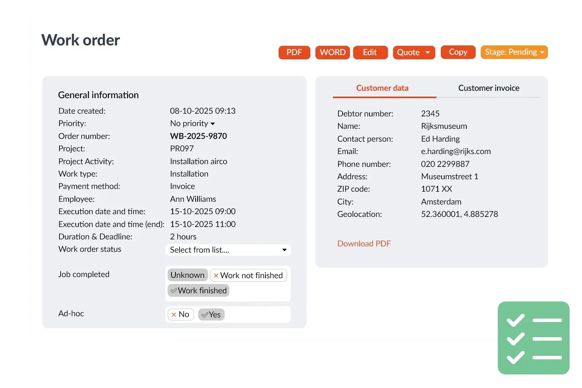The image size is (582, 388).
Task: Copy the work order
Action: pos(458,52)
